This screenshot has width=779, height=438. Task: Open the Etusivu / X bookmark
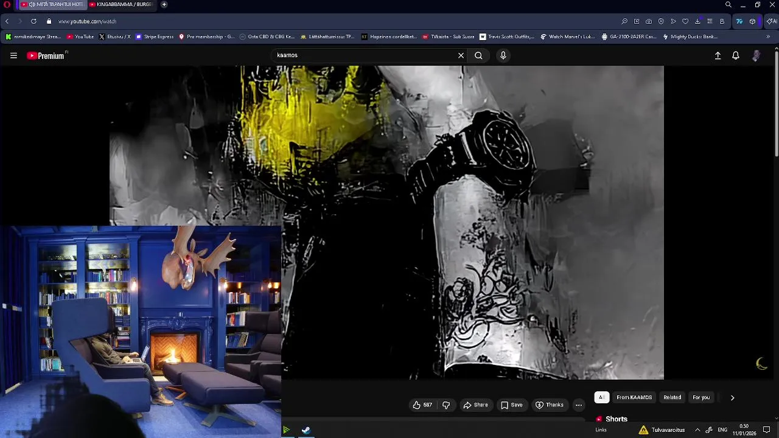pyautogui.click(x=114, y=36)
